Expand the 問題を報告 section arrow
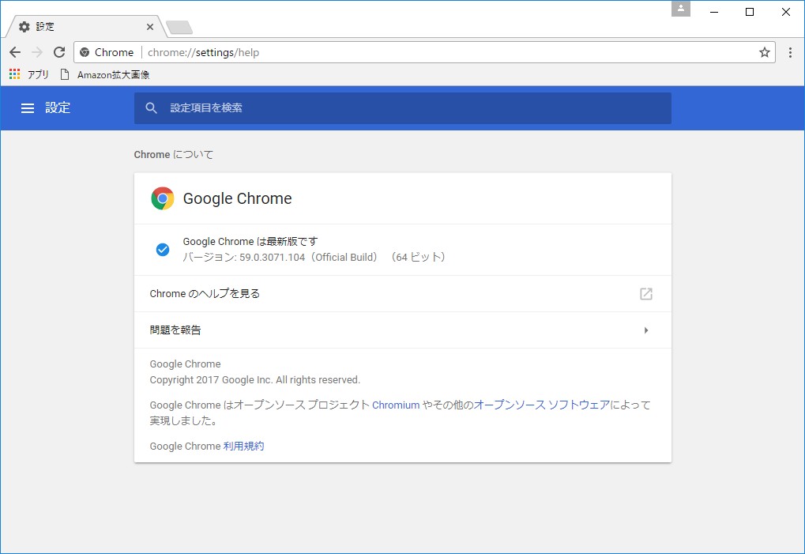This screenshot has height=554, width=805. pyautogui.click(x=645, y=330)
